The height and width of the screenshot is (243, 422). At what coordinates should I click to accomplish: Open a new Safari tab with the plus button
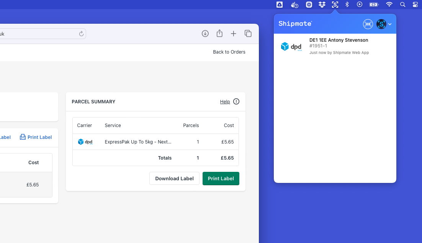(x=234, y=33)
